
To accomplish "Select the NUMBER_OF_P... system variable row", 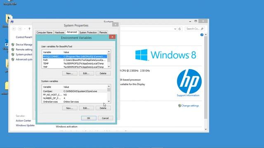I will tap(75, 98).
